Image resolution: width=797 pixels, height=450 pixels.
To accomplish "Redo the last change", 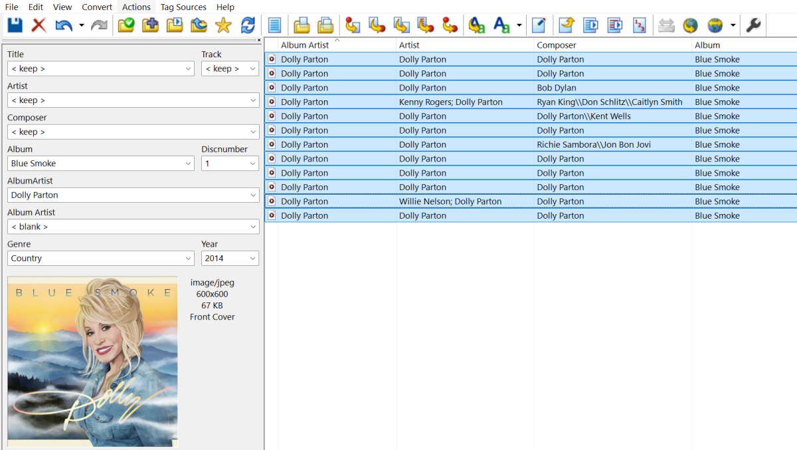I will click(99, 25).
